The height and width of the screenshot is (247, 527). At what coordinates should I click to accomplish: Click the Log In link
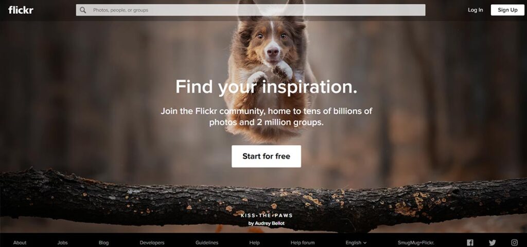pyautogui.click(x=475, y=10)
